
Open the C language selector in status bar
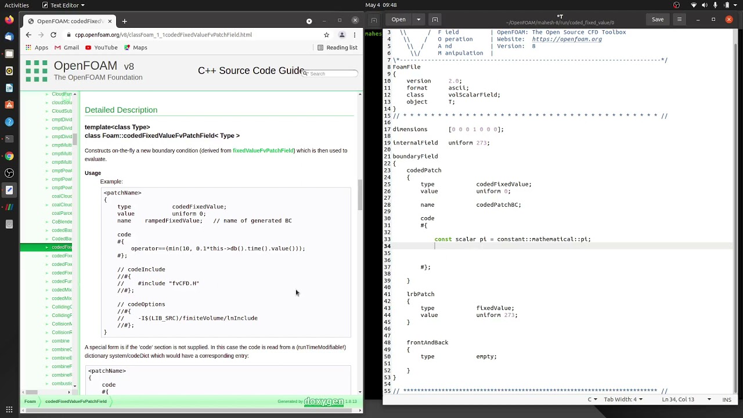pyautogui.click(x=592, y=399)
